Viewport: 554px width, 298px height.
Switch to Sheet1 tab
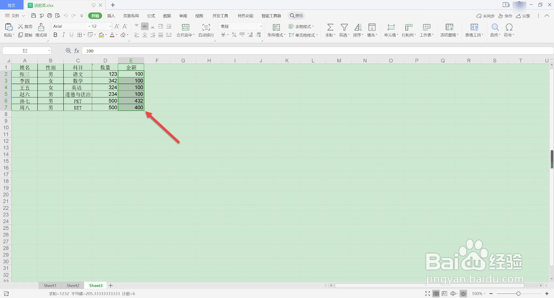click(50, 286)
